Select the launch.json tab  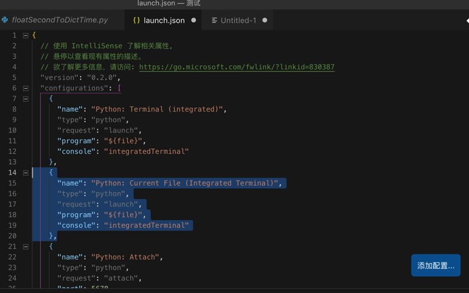click(x=164, y=20)
